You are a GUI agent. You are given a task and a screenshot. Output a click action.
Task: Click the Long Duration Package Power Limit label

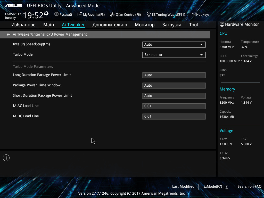coord(42,75)
